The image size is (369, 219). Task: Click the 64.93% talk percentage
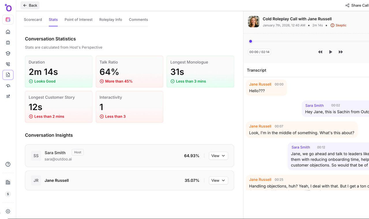click(192, 156)
